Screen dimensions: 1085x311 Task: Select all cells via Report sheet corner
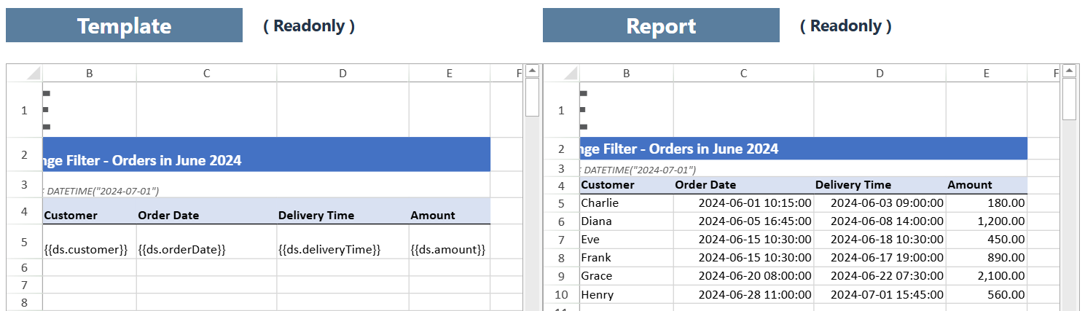(561, 73)
